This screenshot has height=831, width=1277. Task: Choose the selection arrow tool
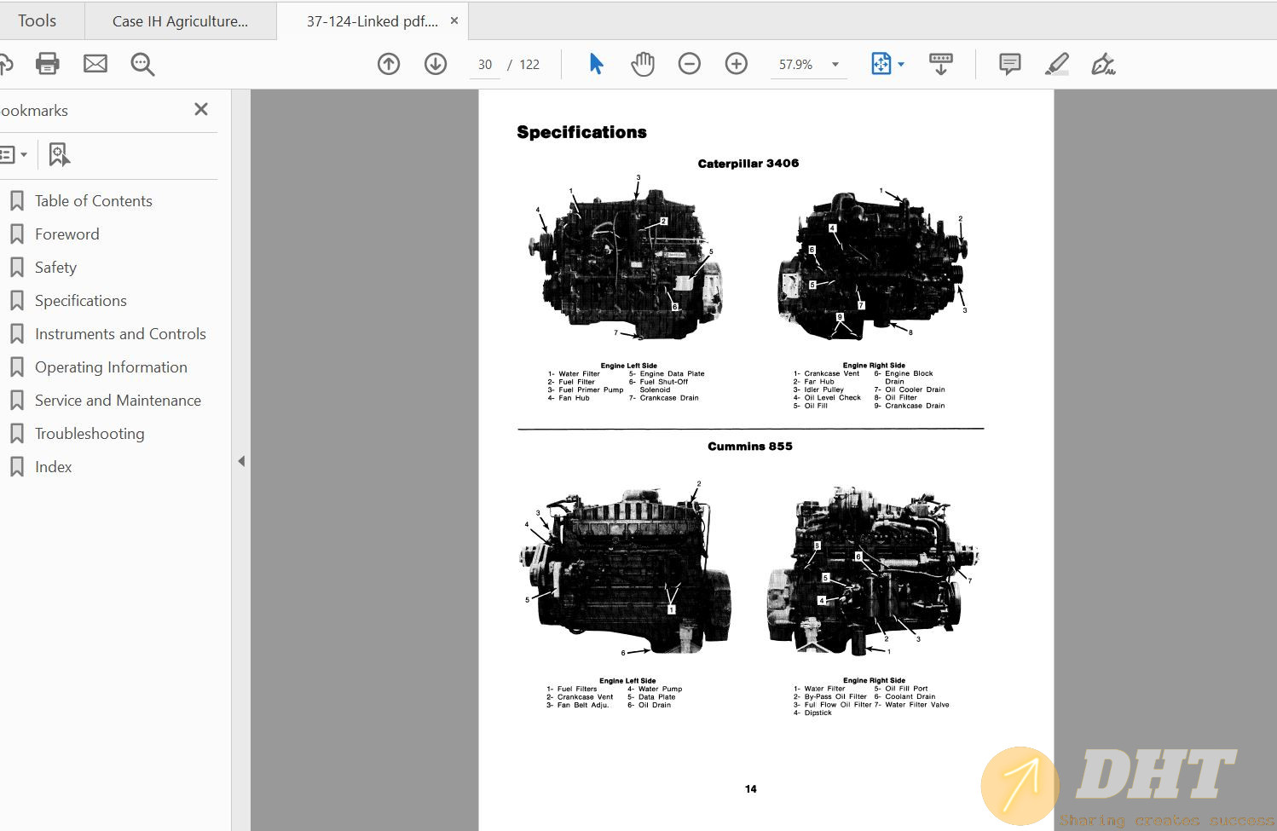596,64
